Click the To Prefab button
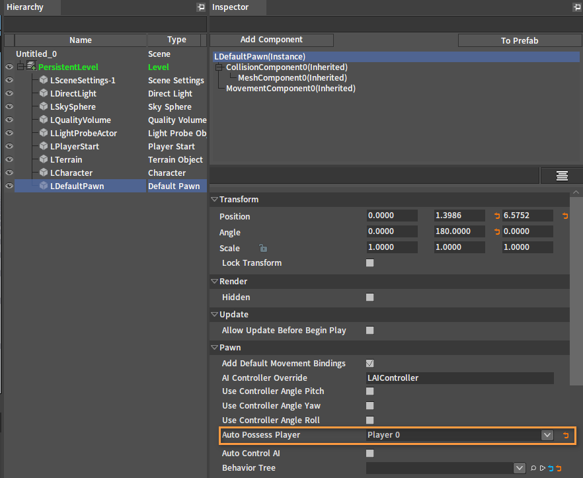The width and height of the screenshot is (583, 478). [520, 40]
